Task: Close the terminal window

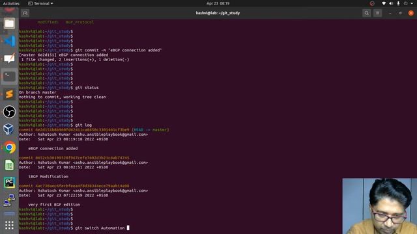Action: 411,13
